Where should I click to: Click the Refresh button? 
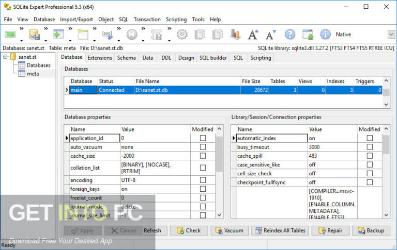(x=152, y=230)
